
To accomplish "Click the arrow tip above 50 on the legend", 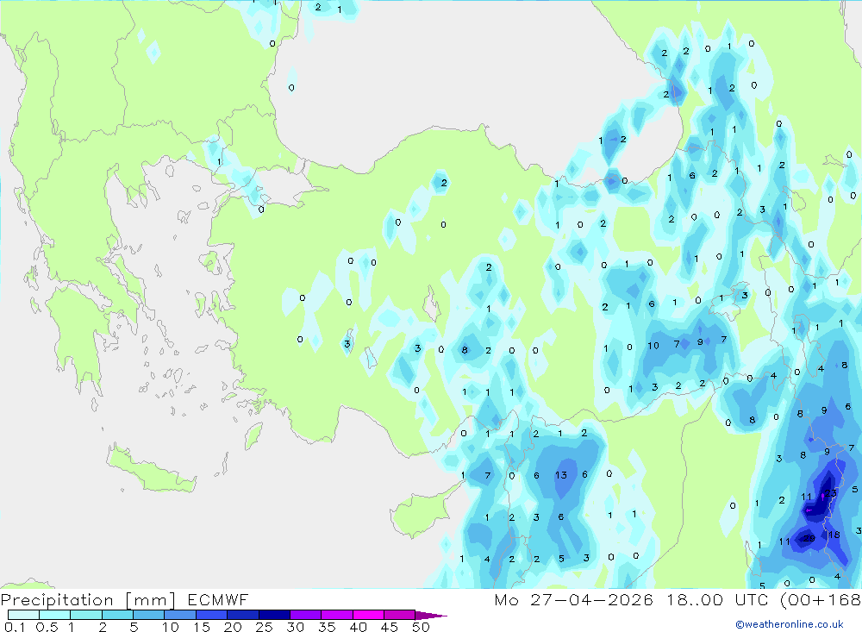I will pyautogui.click(x=431, y=616).
